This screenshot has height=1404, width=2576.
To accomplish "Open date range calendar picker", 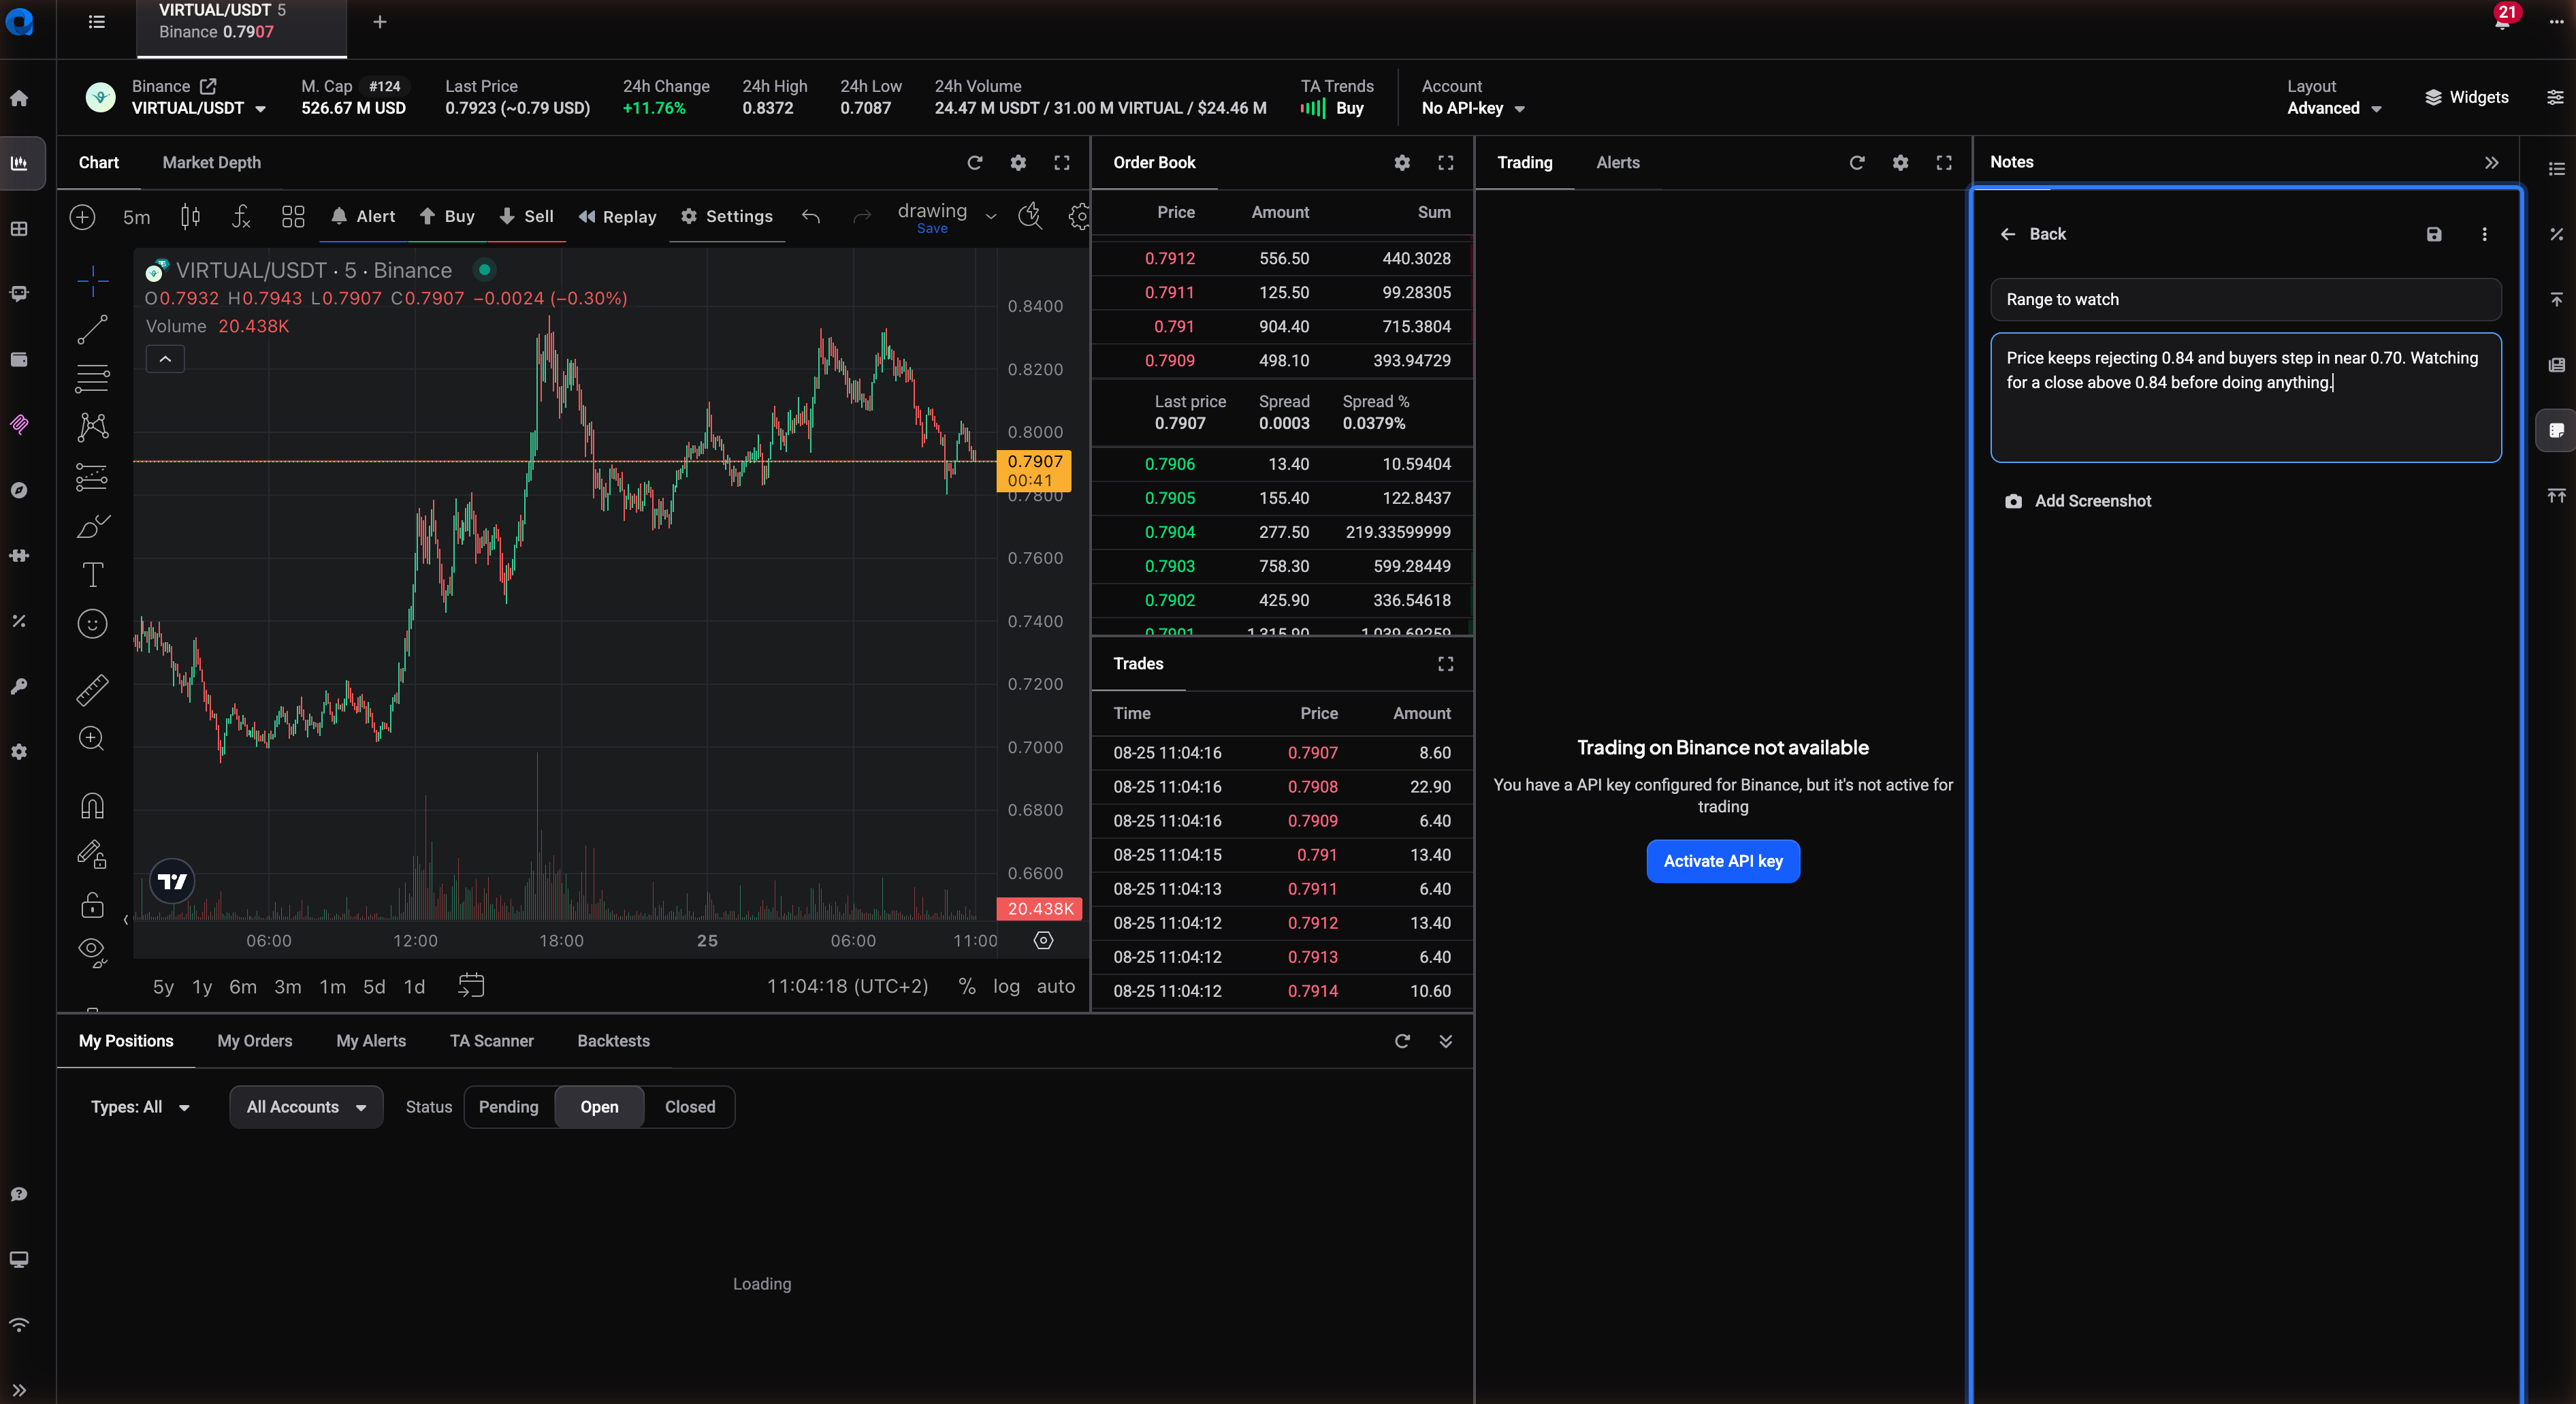I will coord(471,986).
